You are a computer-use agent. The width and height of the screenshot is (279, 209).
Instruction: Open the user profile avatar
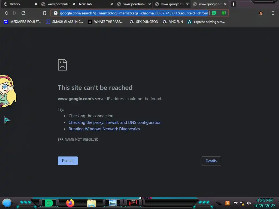[x=261, y=13]
